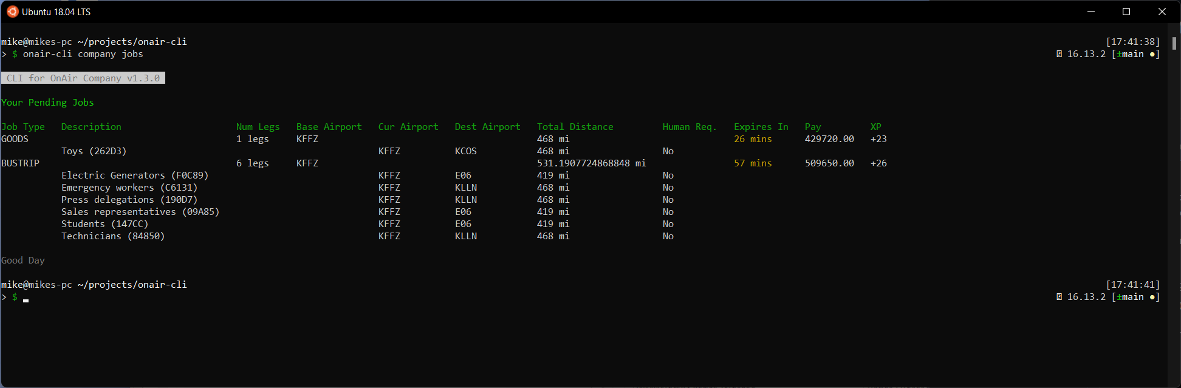Click the '+23' XP value
Image resolution: width=1181 pixels, height=388 pixels.
[x=879, y=139]
